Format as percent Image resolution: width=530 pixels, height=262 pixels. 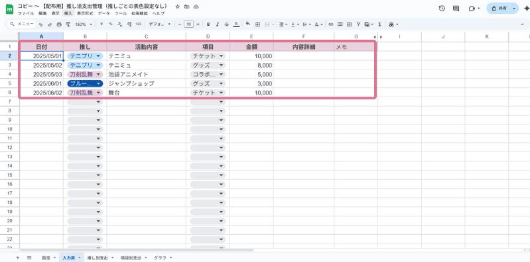(111, 24)
